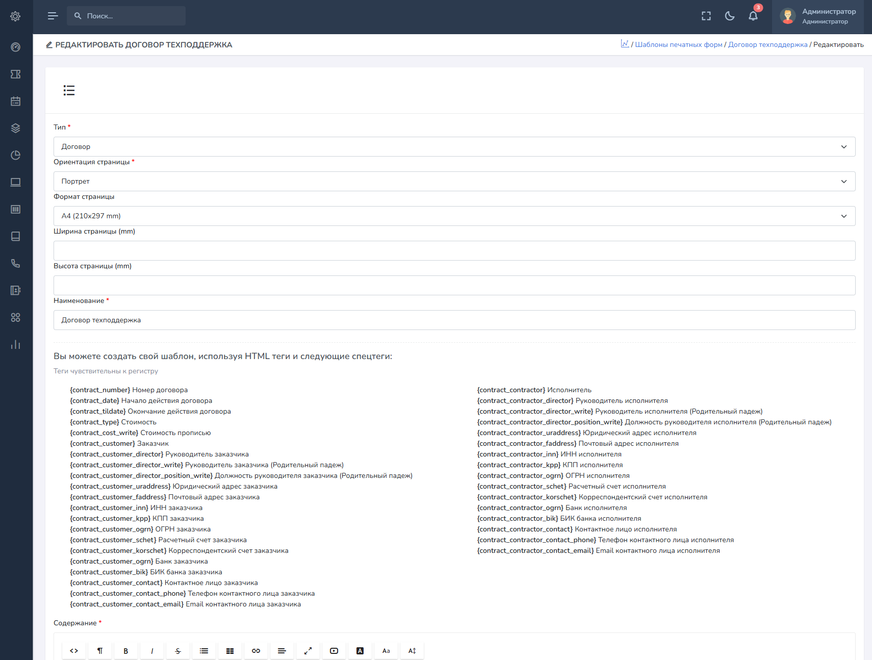The width and height of the screenshot is (872, 660).
Task: Click the Ширина страницы input field
Action: click(454, 251)
